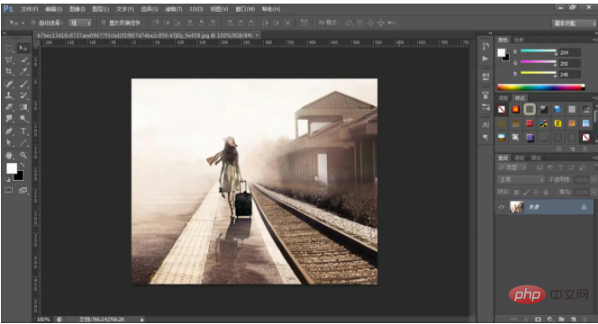Viewport: 598px width, 324px height.
Task: Switch to the Channels tab
Action: pyautogui.click(x=520, y=157)
